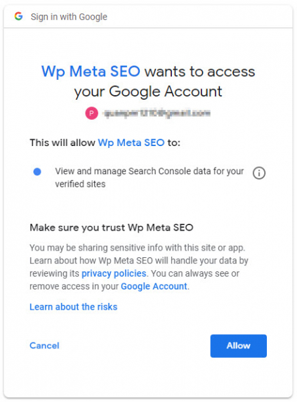Cancel the access request
The width and height of the screenshot is (297, 402).
pos(44,346)
